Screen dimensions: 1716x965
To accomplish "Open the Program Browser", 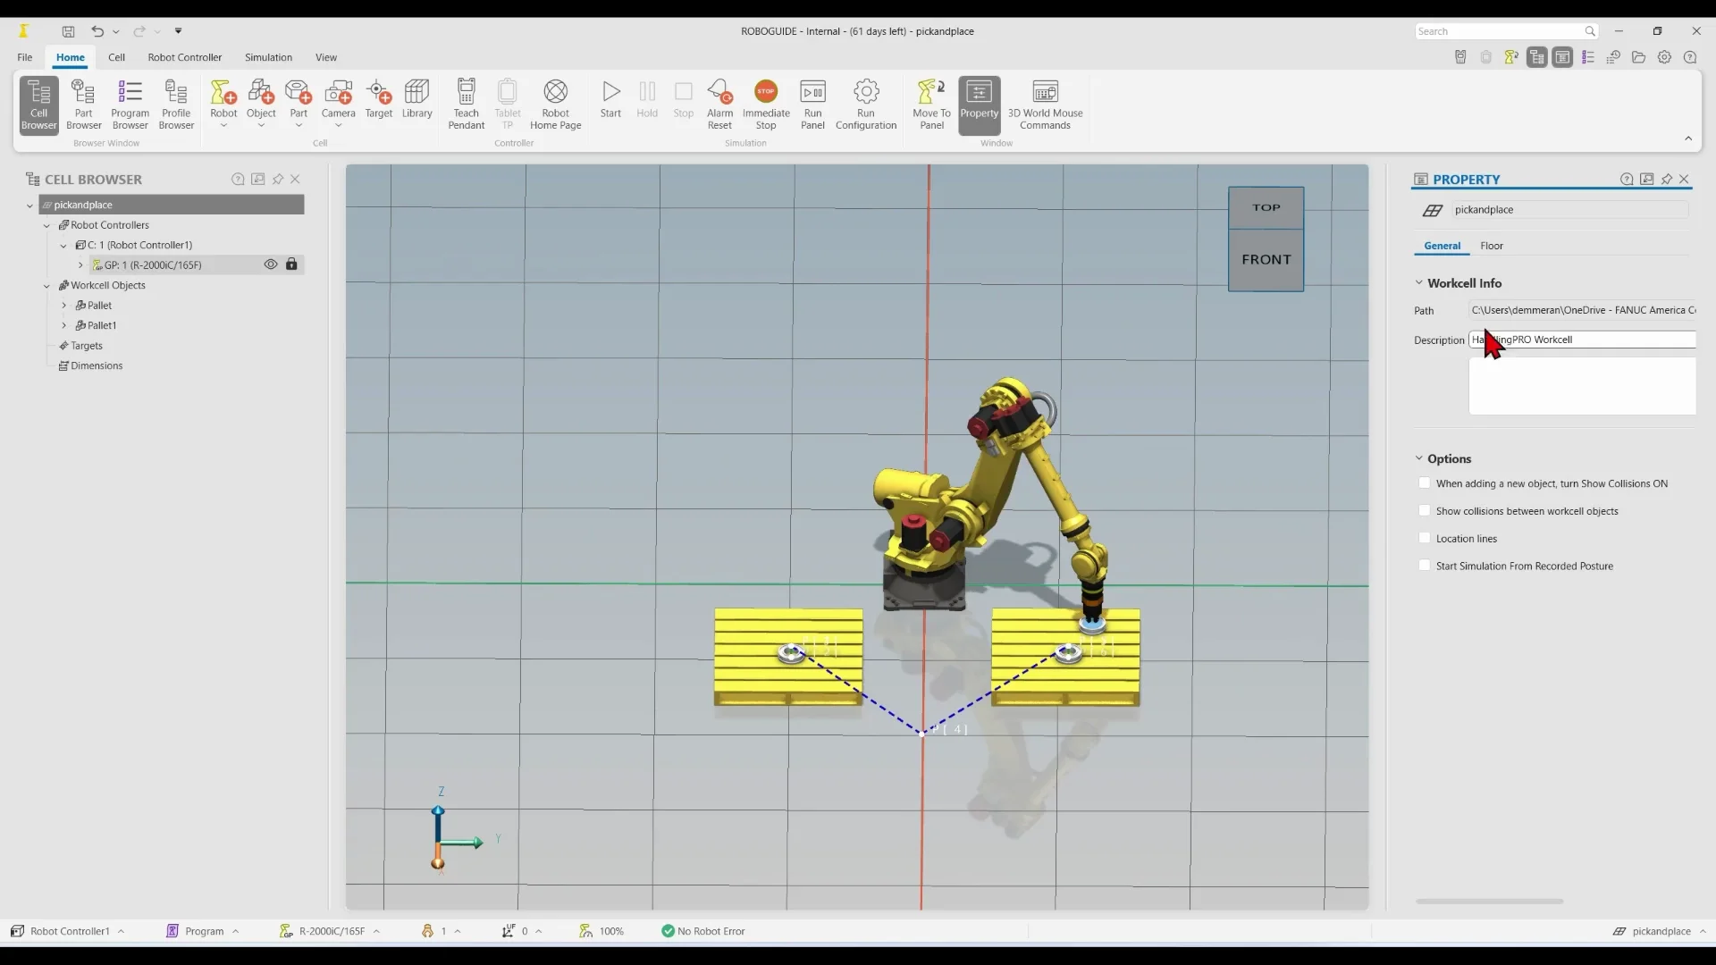I will (130, 105).
